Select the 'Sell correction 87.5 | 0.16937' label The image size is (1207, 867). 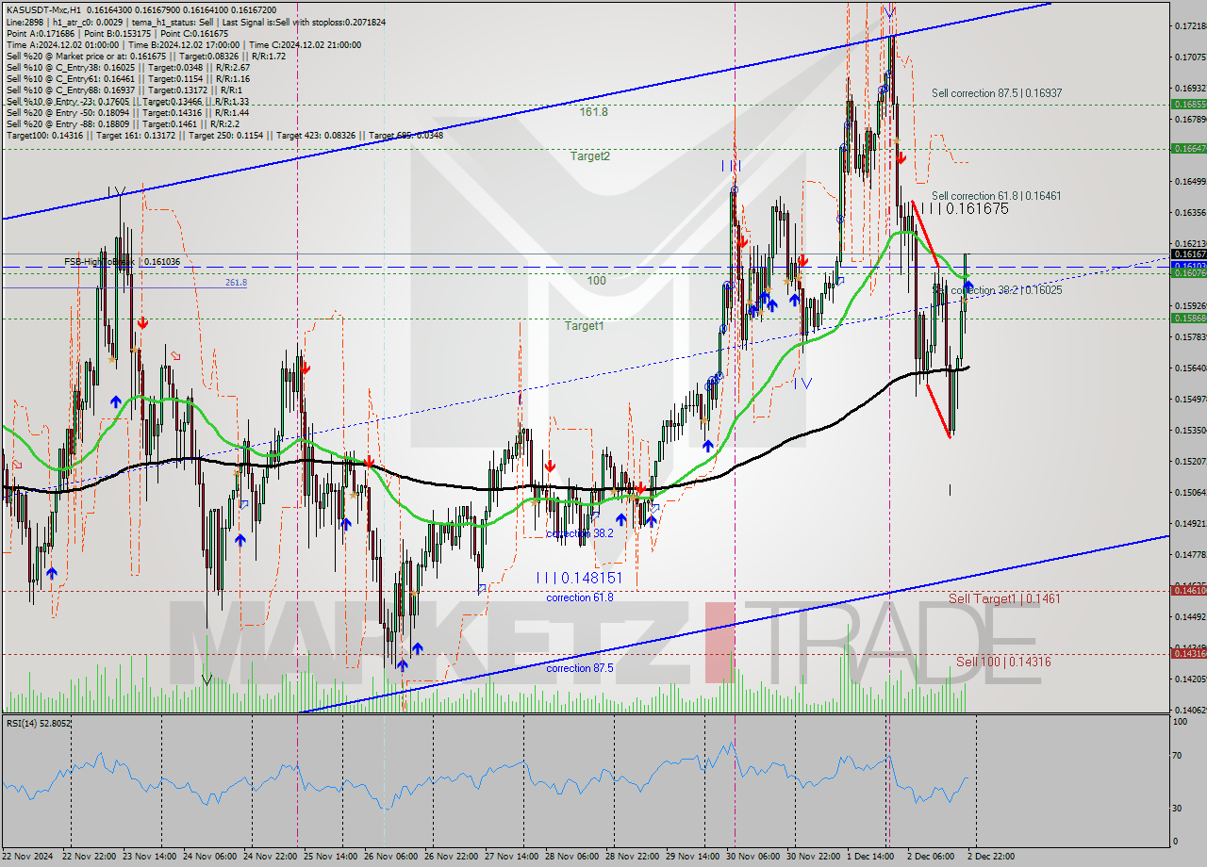point(997,93)
